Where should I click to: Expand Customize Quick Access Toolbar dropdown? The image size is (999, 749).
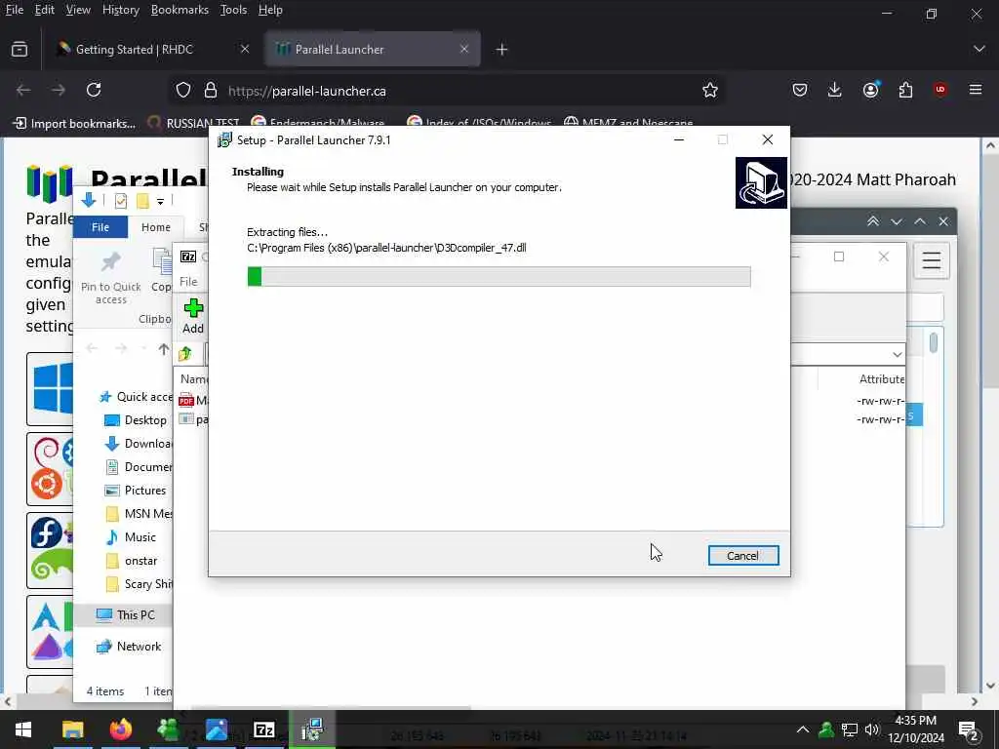click(x=161, y=202)
